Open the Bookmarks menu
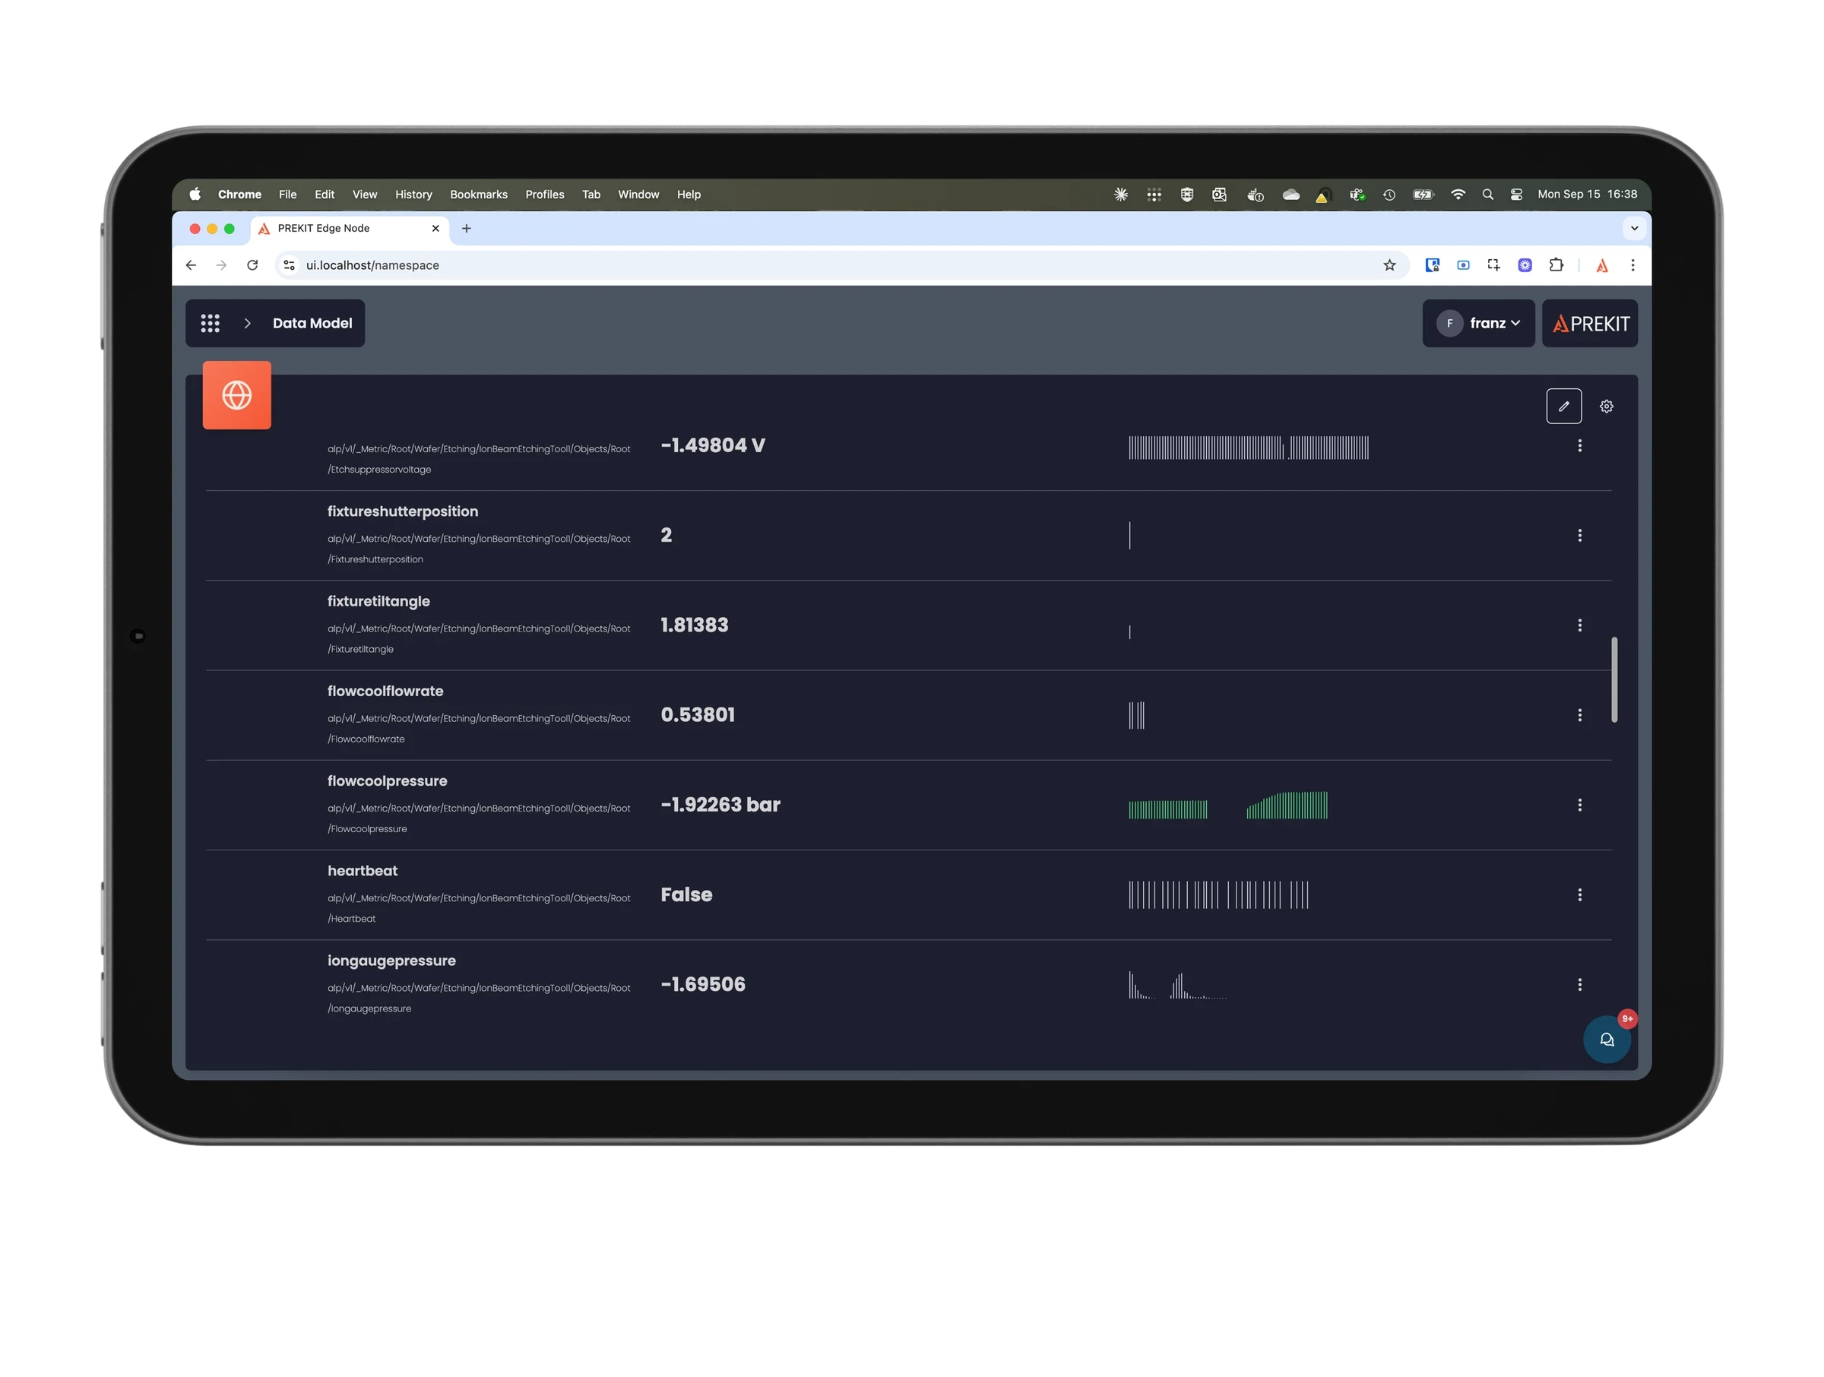Viewport: 1824px width, 1377px height. 478,195
